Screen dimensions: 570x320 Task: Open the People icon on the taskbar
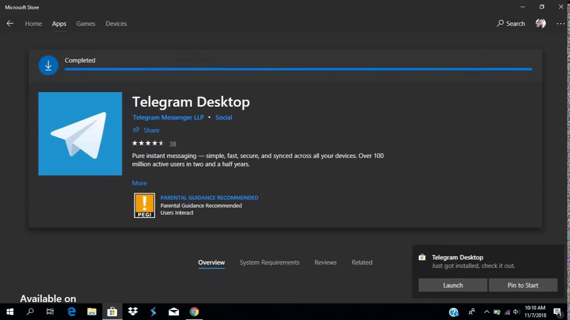point(472,312)
